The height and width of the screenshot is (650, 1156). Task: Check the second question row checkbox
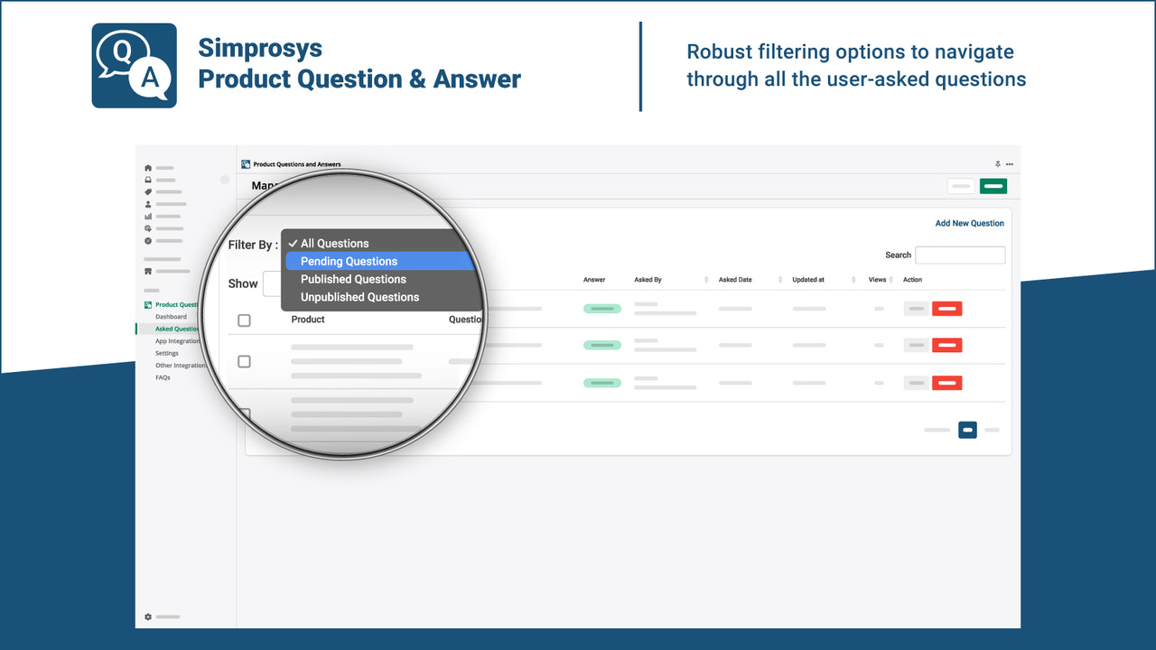[x=244, y=361]
